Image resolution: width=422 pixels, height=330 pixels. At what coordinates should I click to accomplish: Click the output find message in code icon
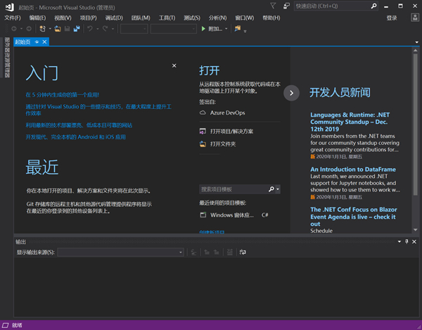coord(193,252)
